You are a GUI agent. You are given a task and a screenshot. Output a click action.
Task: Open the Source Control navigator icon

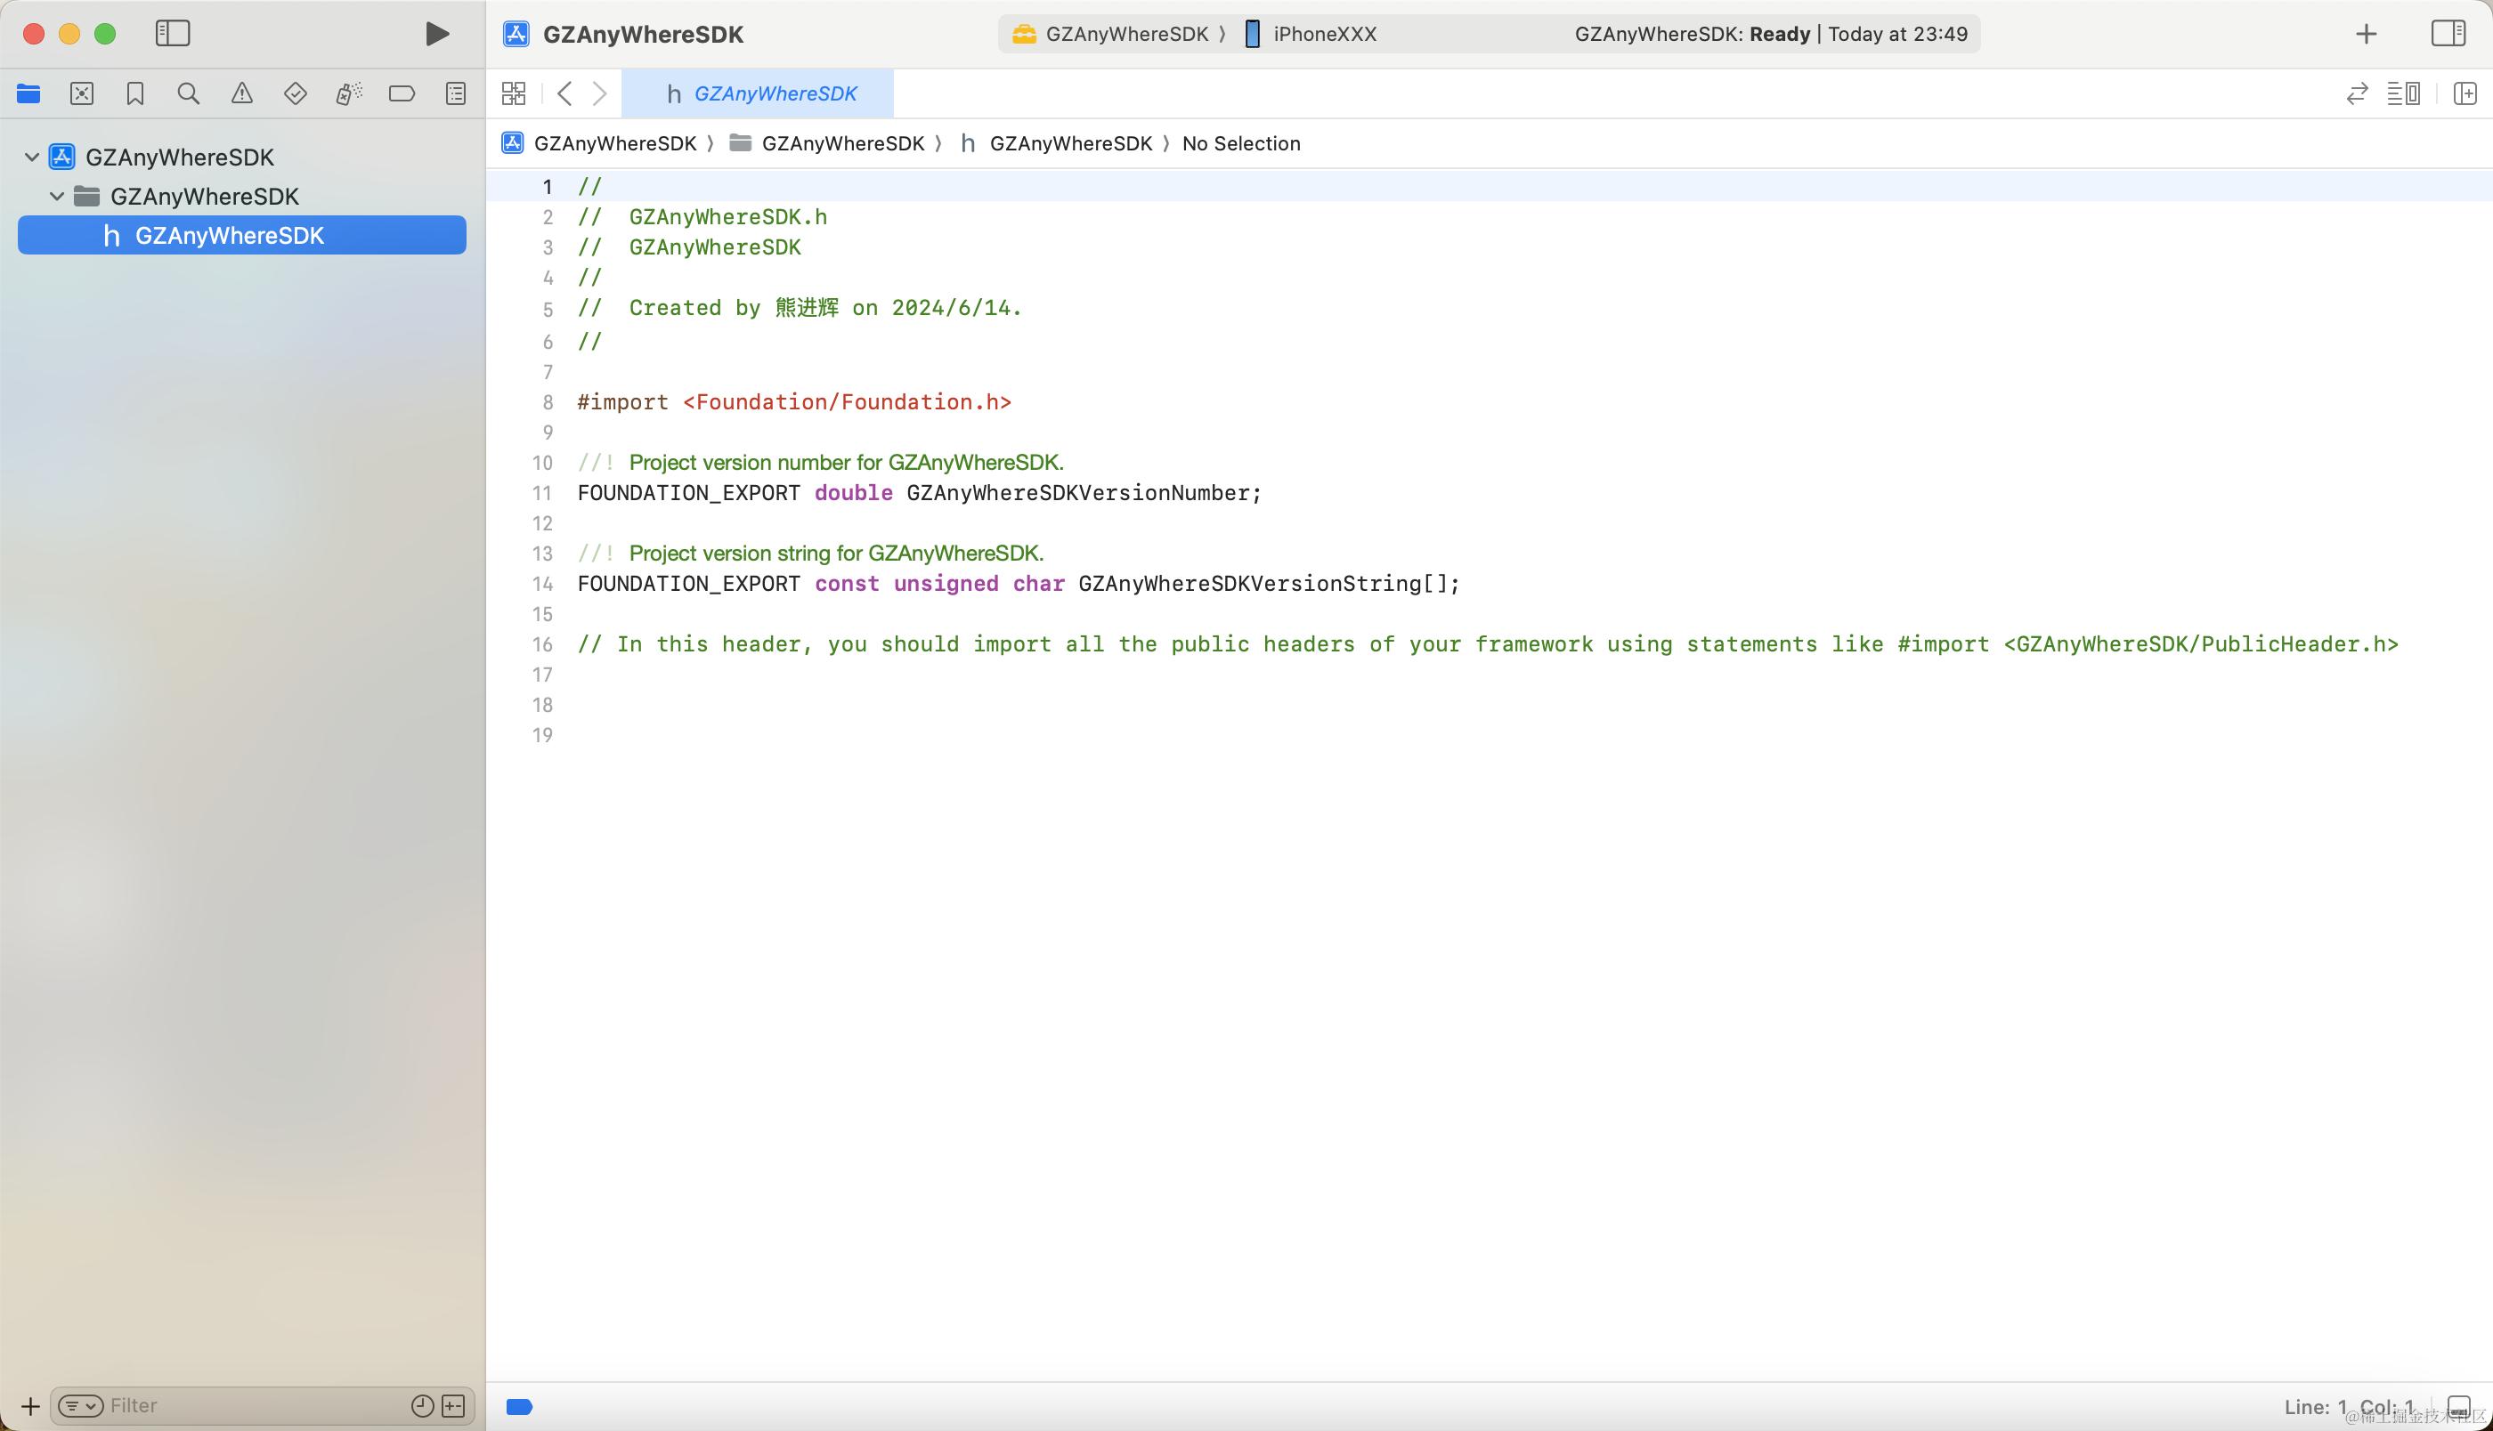(x=82, y=93)
